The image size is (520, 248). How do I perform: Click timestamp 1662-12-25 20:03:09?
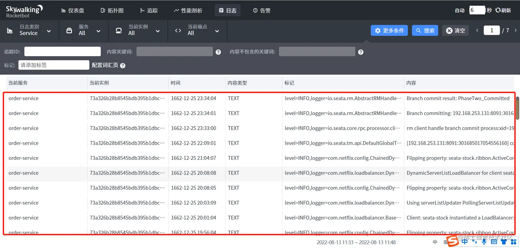194,203
